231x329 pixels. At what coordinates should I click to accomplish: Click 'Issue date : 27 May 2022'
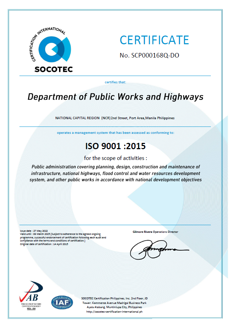click(34, 231)
